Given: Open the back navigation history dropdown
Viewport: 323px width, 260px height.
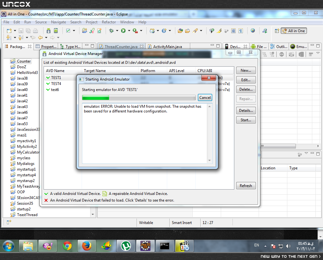Looking at the screenshot, I should click(x=46, y=38).
